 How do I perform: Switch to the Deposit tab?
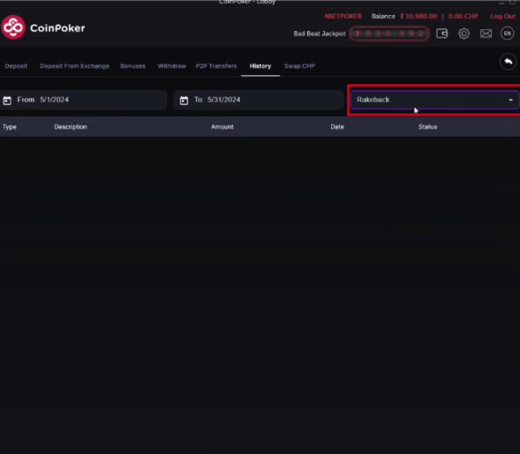[x=16, y=67]
